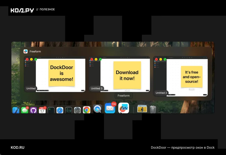Image resolution: width=226 pixels, height=155 pixels.
Task: Open Xcode from the Dock
Action: click(x=16, y=110)
